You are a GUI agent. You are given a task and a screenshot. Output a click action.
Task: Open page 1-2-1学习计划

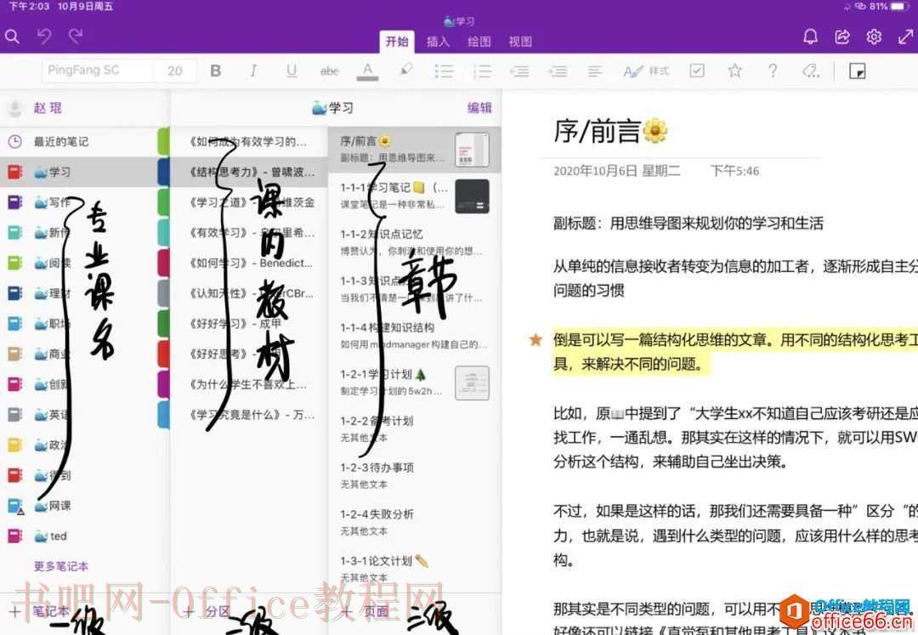pyautogui.click(x=415, y=383)
